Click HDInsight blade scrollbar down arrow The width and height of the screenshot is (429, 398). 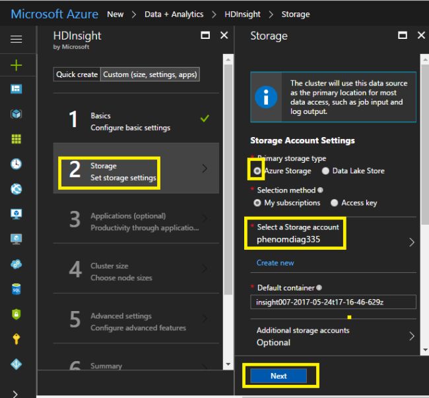click(228, 364)
